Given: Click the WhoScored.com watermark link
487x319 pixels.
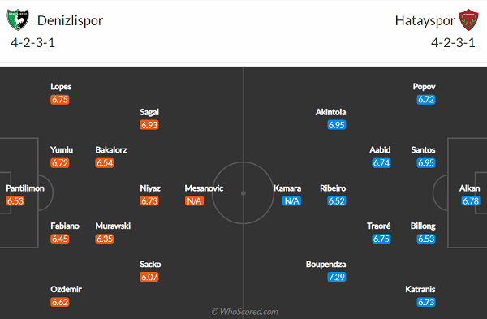Looking at the screenshot, I should (245, 312).
